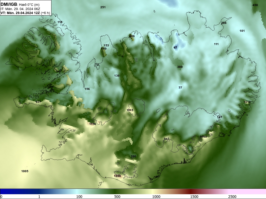266x199 pixels.
Task: Select the map value 101
Action: (242, 31)
